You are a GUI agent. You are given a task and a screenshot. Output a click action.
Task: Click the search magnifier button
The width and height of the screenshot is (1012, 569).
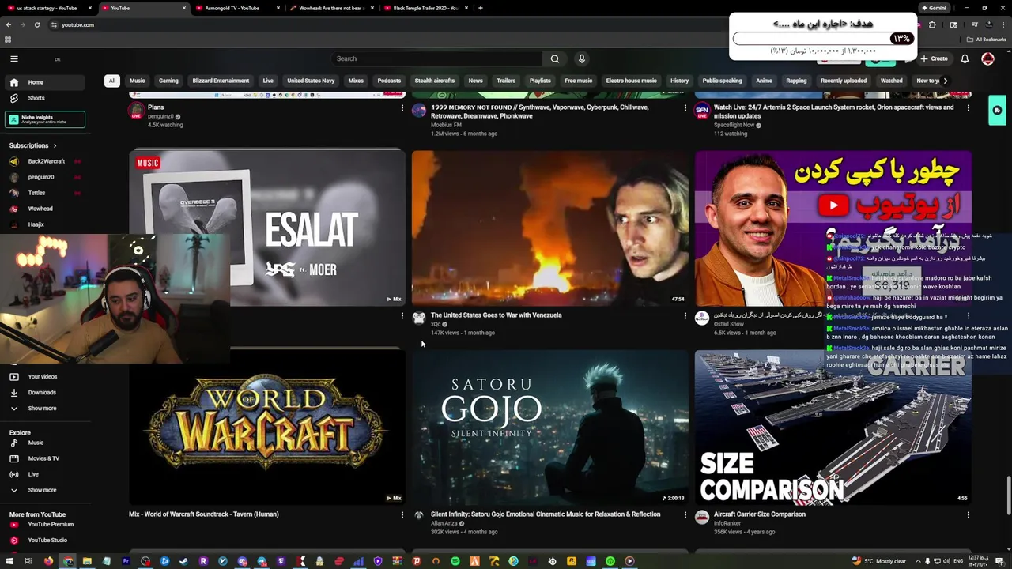click(x=554, y=58)
